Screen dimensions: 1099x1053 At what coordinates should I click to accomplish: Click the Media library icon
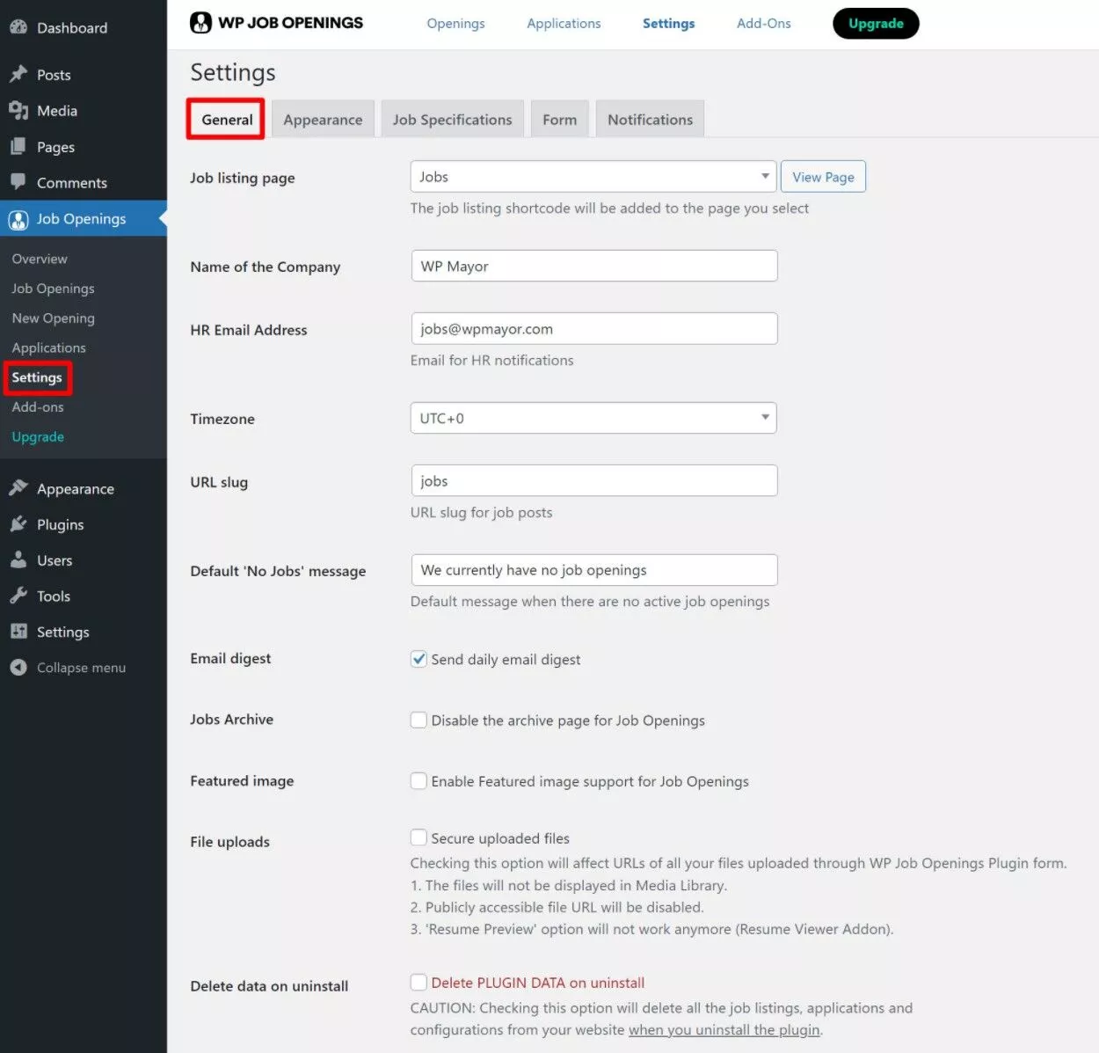coord(18,110)
